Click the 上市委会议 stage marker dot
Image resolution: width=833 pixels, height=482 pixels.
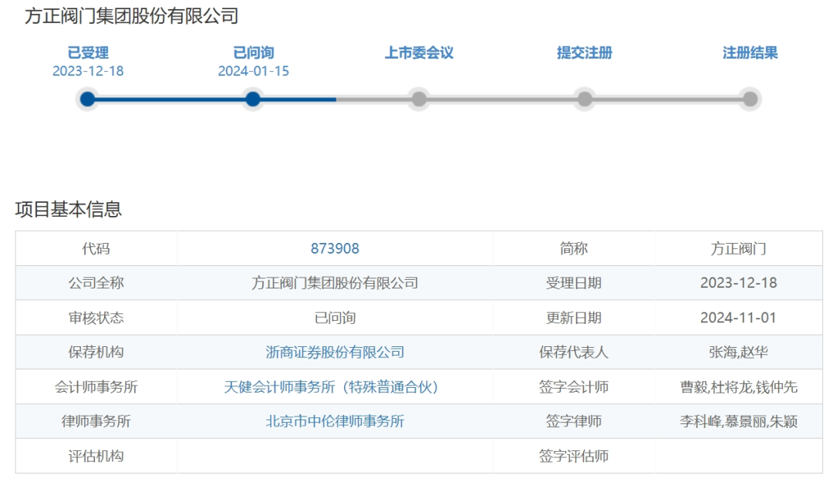pos(419,99)
